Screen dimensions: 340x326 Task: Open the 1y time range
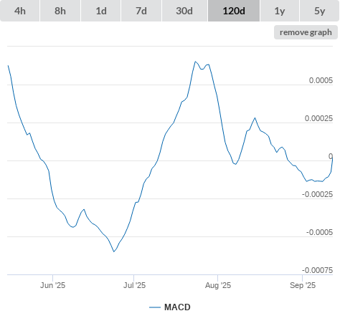pos(280,11)
